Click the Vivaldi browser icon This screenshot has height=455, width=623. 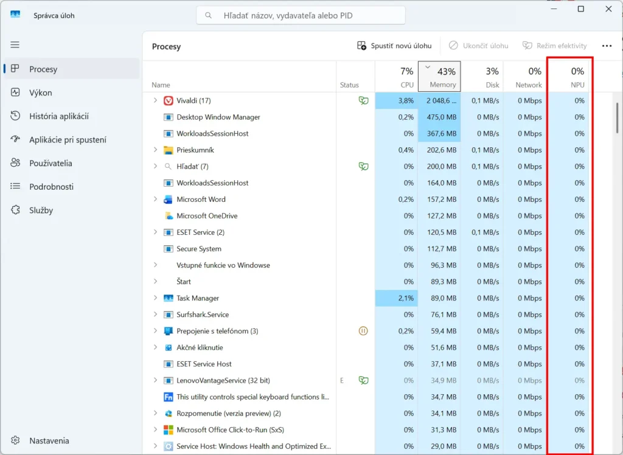(169, 100)
